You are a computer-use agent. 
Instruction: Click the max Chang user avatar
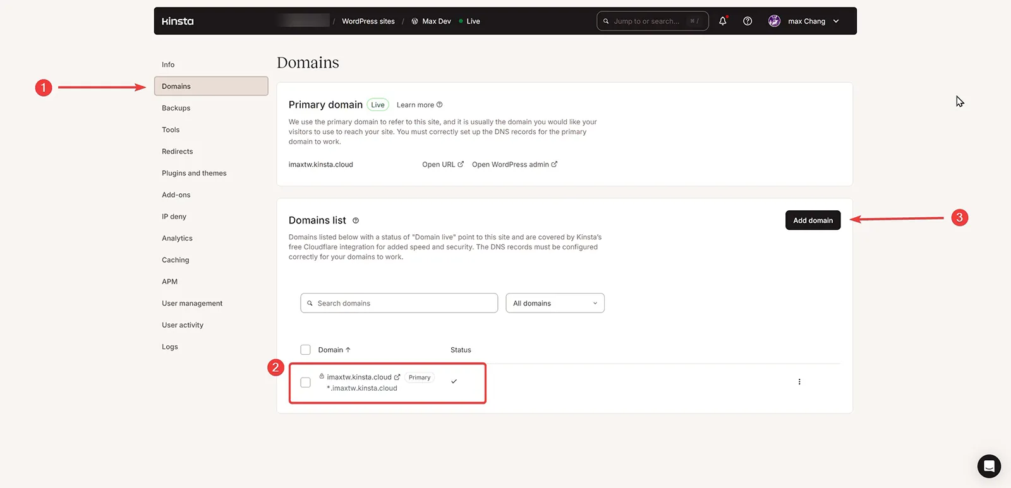(774, 21)
